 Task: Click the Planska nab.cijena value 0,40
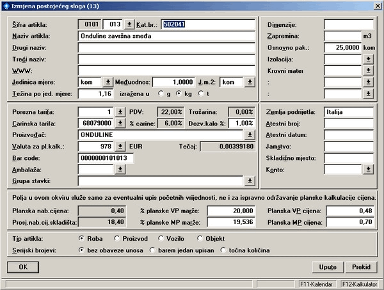pos(102,211)
